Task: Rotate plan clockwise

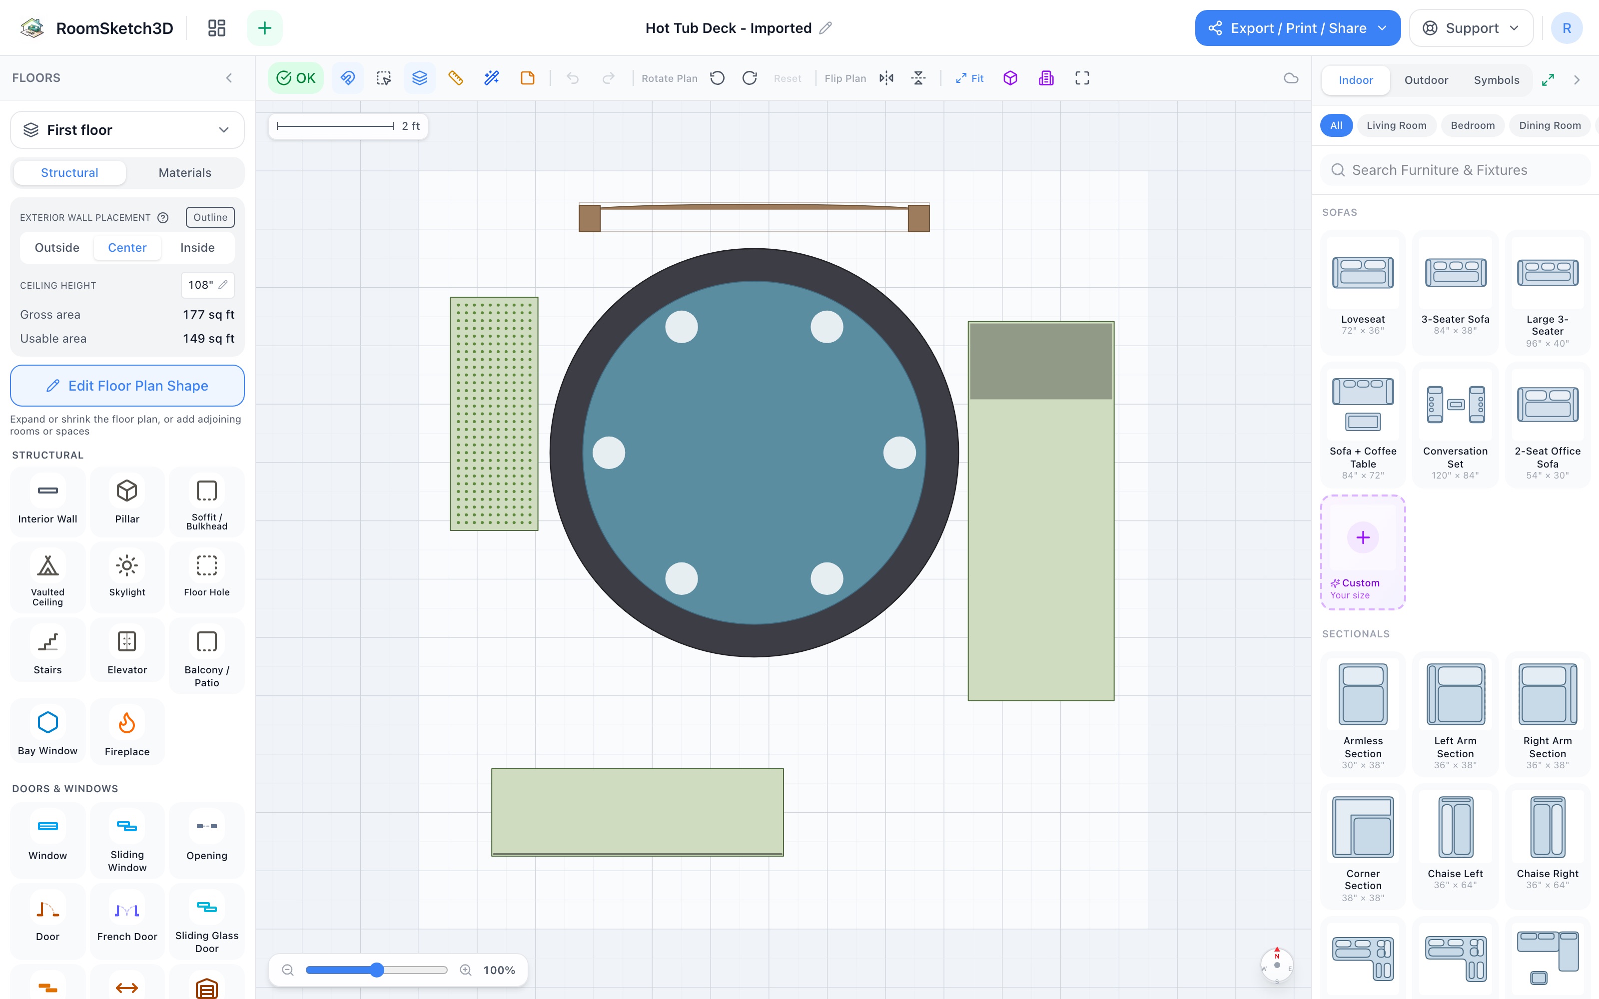Action: [x=750, y=78]
